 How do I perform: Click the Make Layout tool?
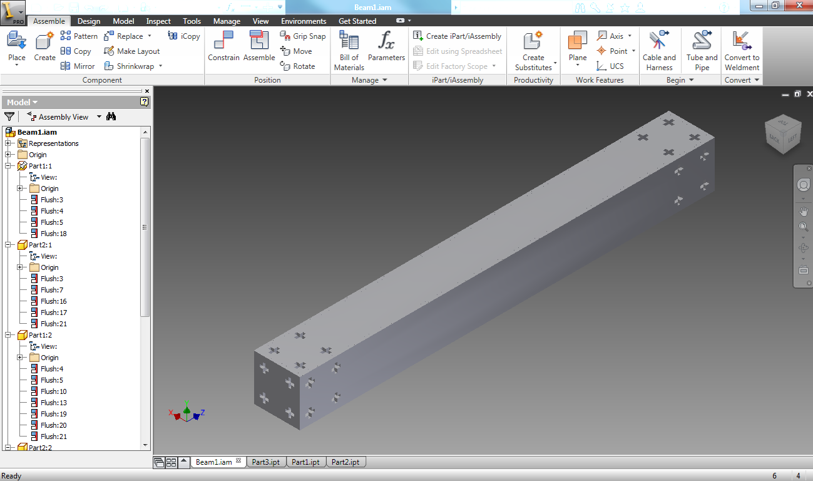pyautogui.click(x=131, y=51)
